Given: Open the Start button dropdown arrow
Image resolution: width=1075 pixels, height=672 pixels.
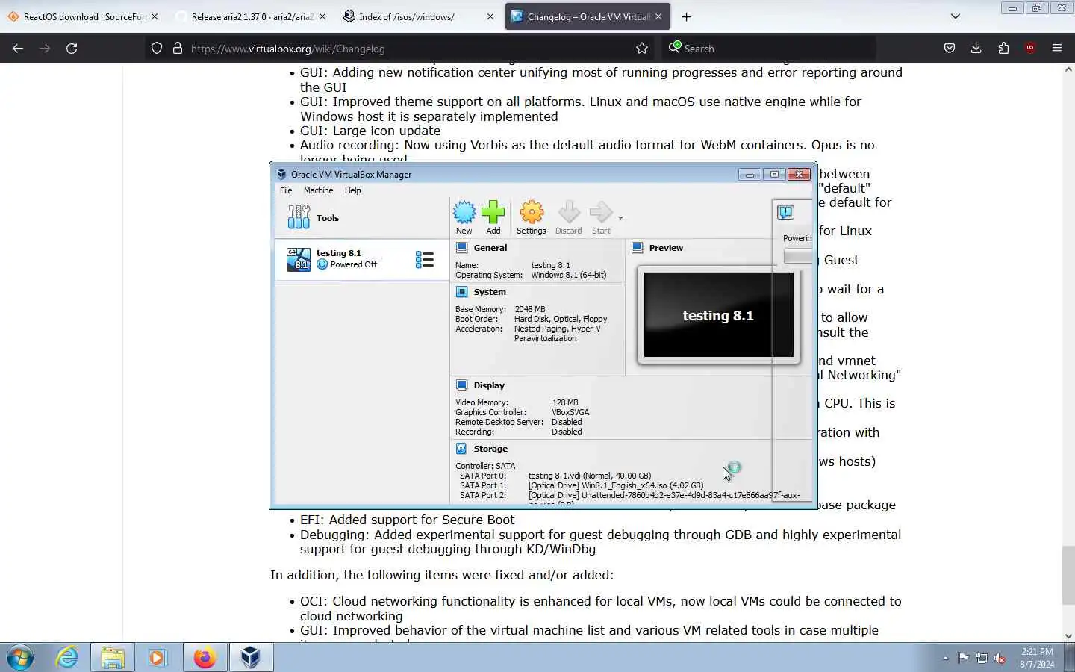Looking at the screenshot, I should [x=620, y=218].
